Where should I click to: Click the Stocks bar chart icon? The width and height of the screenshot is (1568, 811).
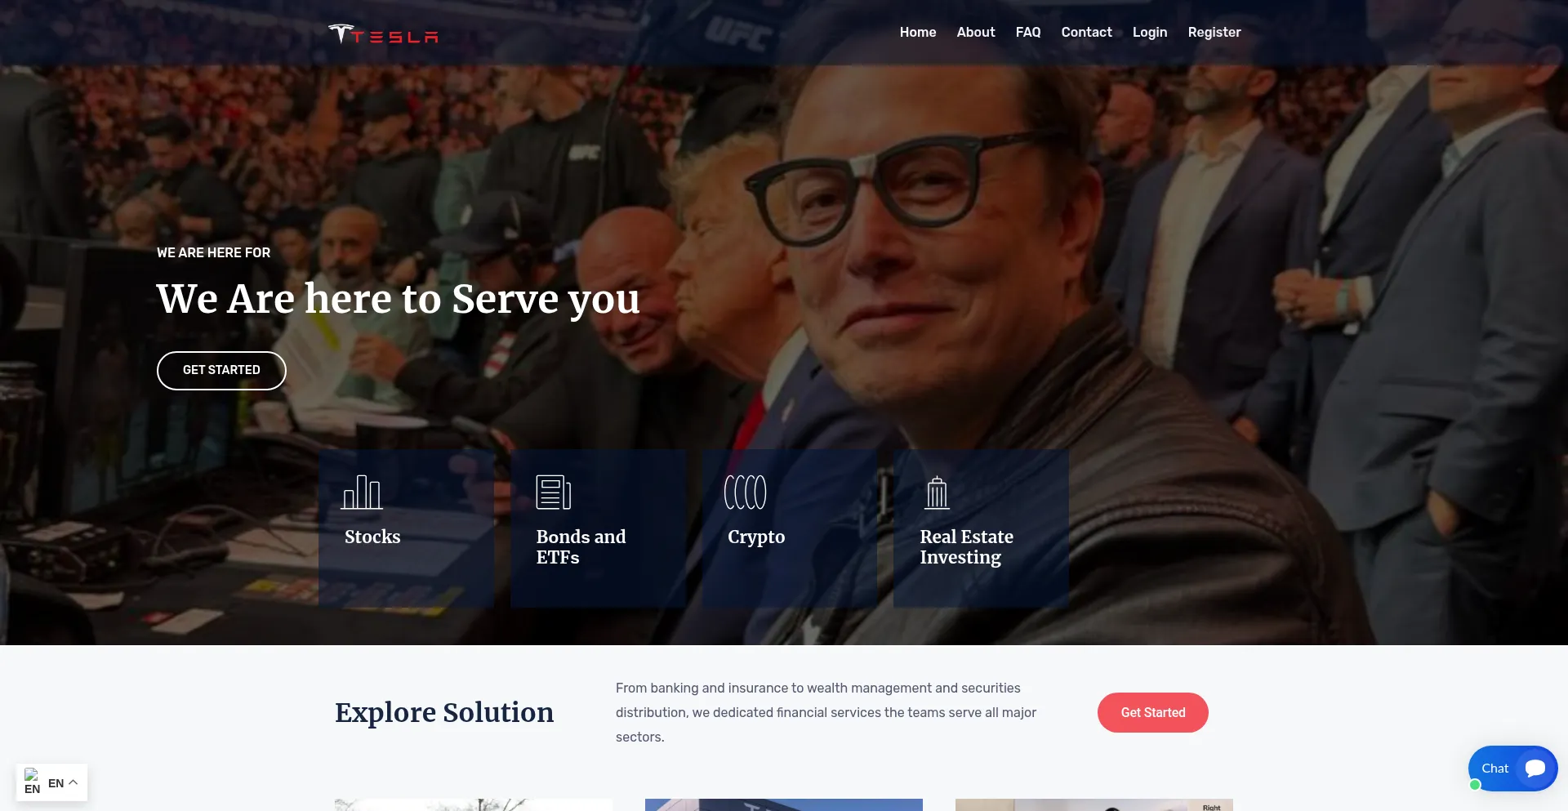[x=362, y=492]
